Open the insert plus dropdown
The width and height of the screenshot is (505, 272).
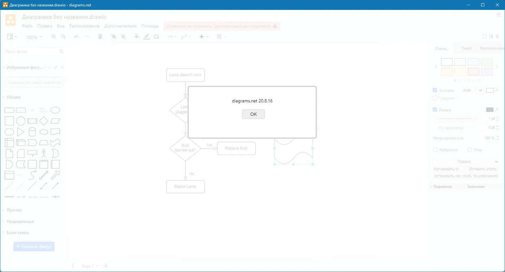[x=204, y=37]
